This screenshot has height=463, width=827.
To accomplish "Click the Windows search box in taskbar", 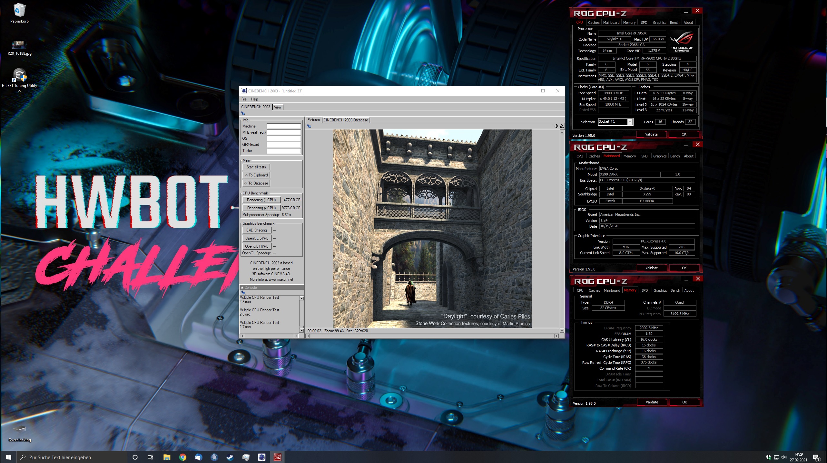I will [x=72, y=457].
